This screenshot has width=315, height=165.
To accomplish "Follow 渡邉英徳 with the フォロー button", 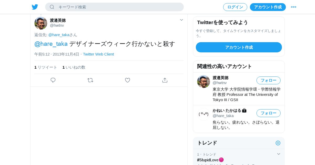I will point(269,80).
